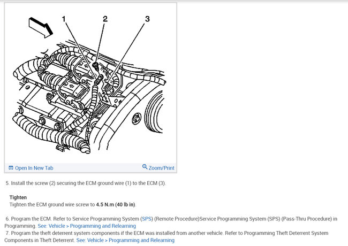Image resolution: width=348 pixels, height=246 pixels.
Task: Follow the Programming and Relearning link in step 7
Action: point(125,240)
